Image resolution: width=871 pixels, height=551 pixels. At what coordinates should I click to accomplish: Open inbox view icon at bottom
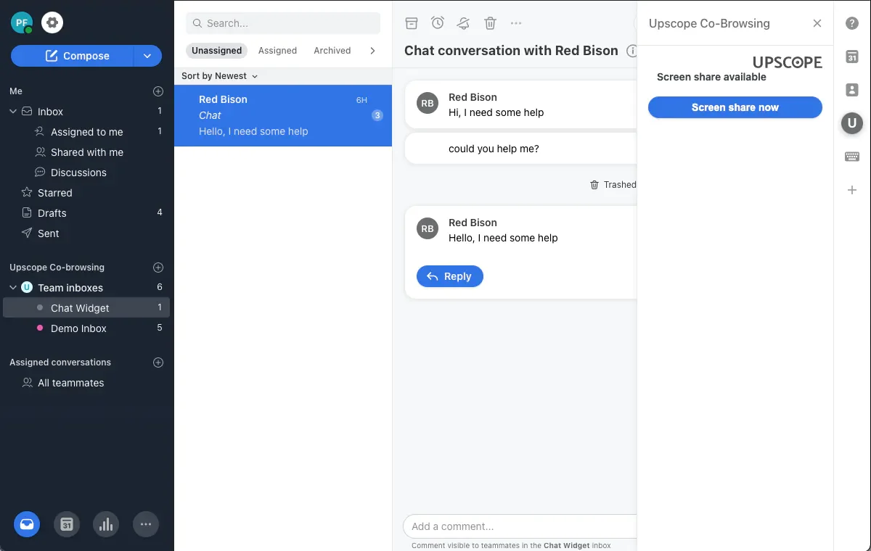click(27, 524)
